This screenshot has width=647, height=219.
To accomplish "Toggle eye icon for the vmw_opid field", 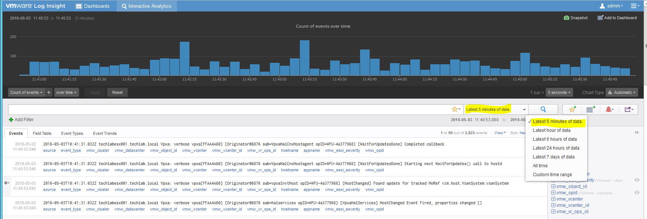I will (637, 192).
